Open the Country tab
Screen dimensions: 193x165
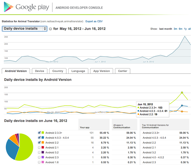(x=58, y=71)
